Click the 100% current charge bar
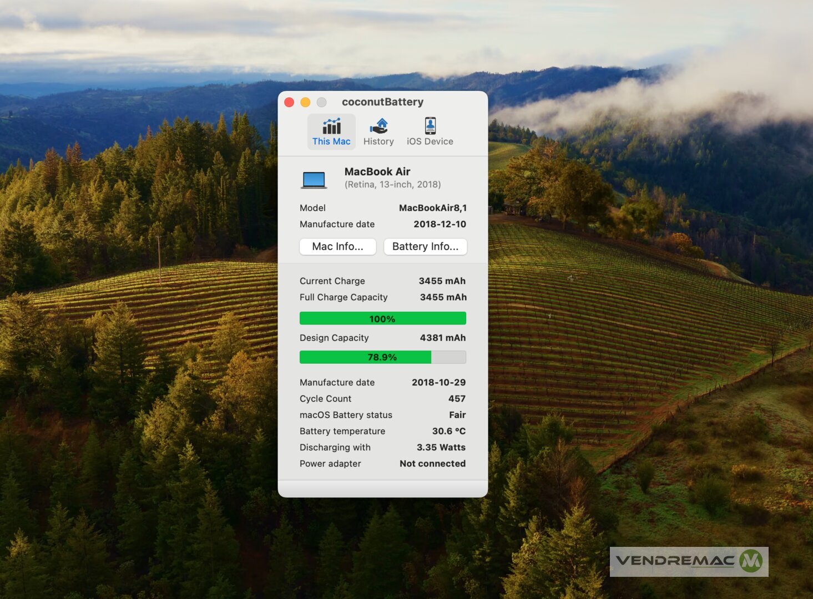813x599 pixels. (382, 318)
